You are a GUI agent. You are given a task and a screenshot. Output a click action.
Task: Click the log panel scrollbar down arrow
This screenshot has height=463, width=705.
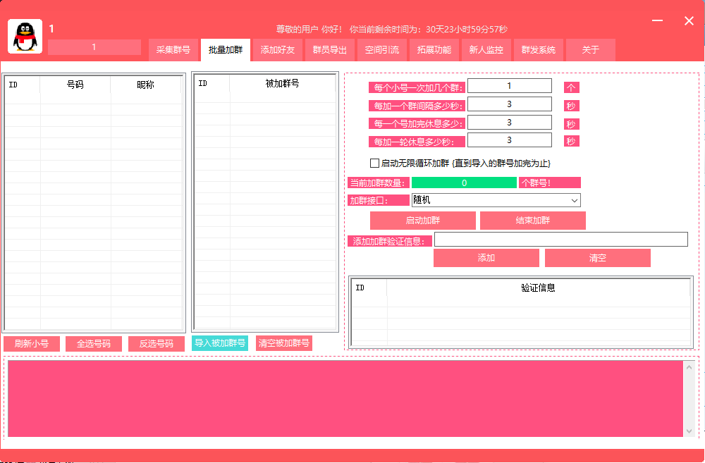click(x=689, y=431)
